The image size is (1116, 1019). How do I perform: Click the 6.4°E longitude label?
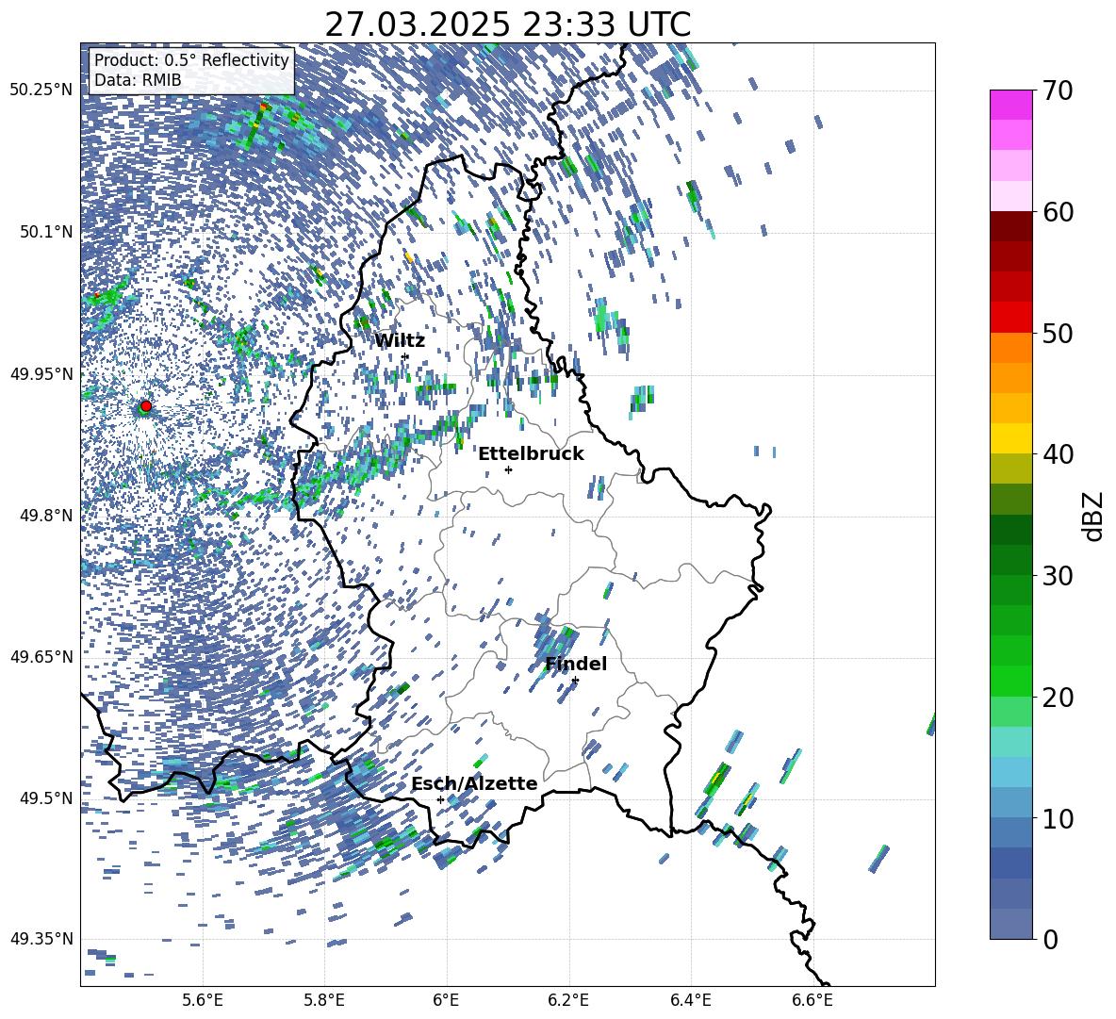tap(690, 1000)
